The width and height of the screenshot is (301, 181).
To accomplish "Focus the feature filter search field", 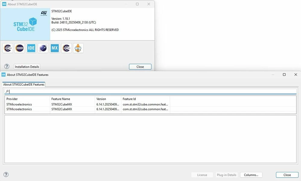I will click(x=150, y=91).
